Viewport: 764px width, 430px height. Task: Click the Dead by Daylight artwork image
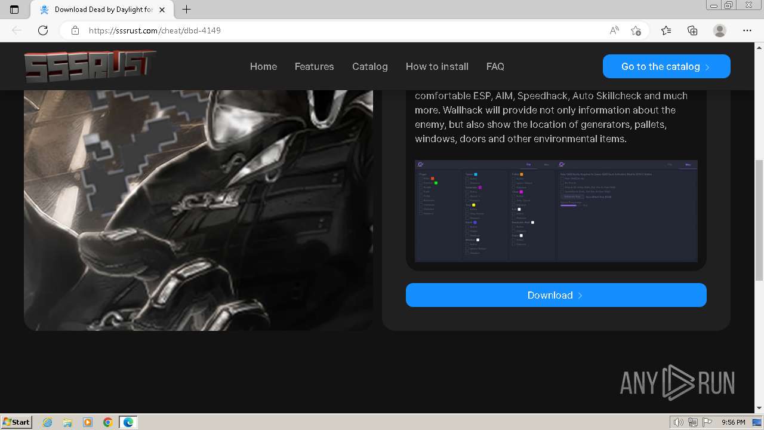pyautogui.click(x=198, y=210)
